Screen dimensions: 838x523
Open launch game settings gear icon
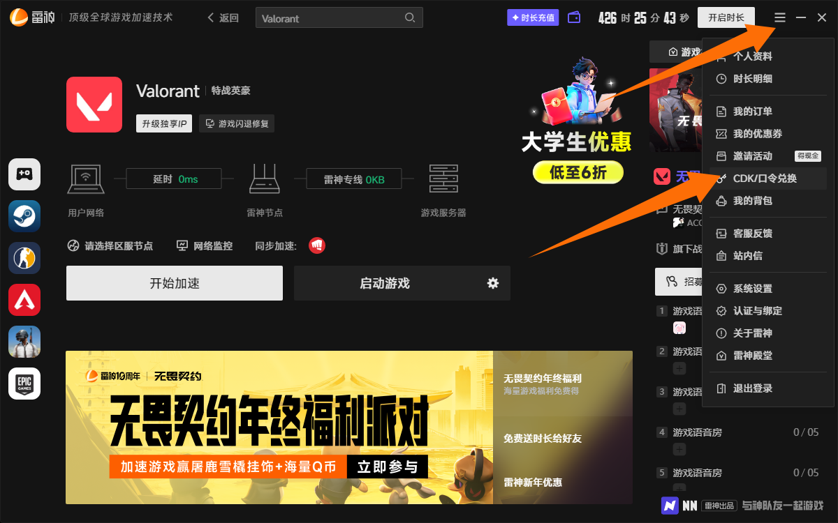493,283
